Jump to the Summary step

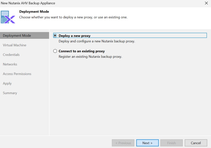point(10,93)
